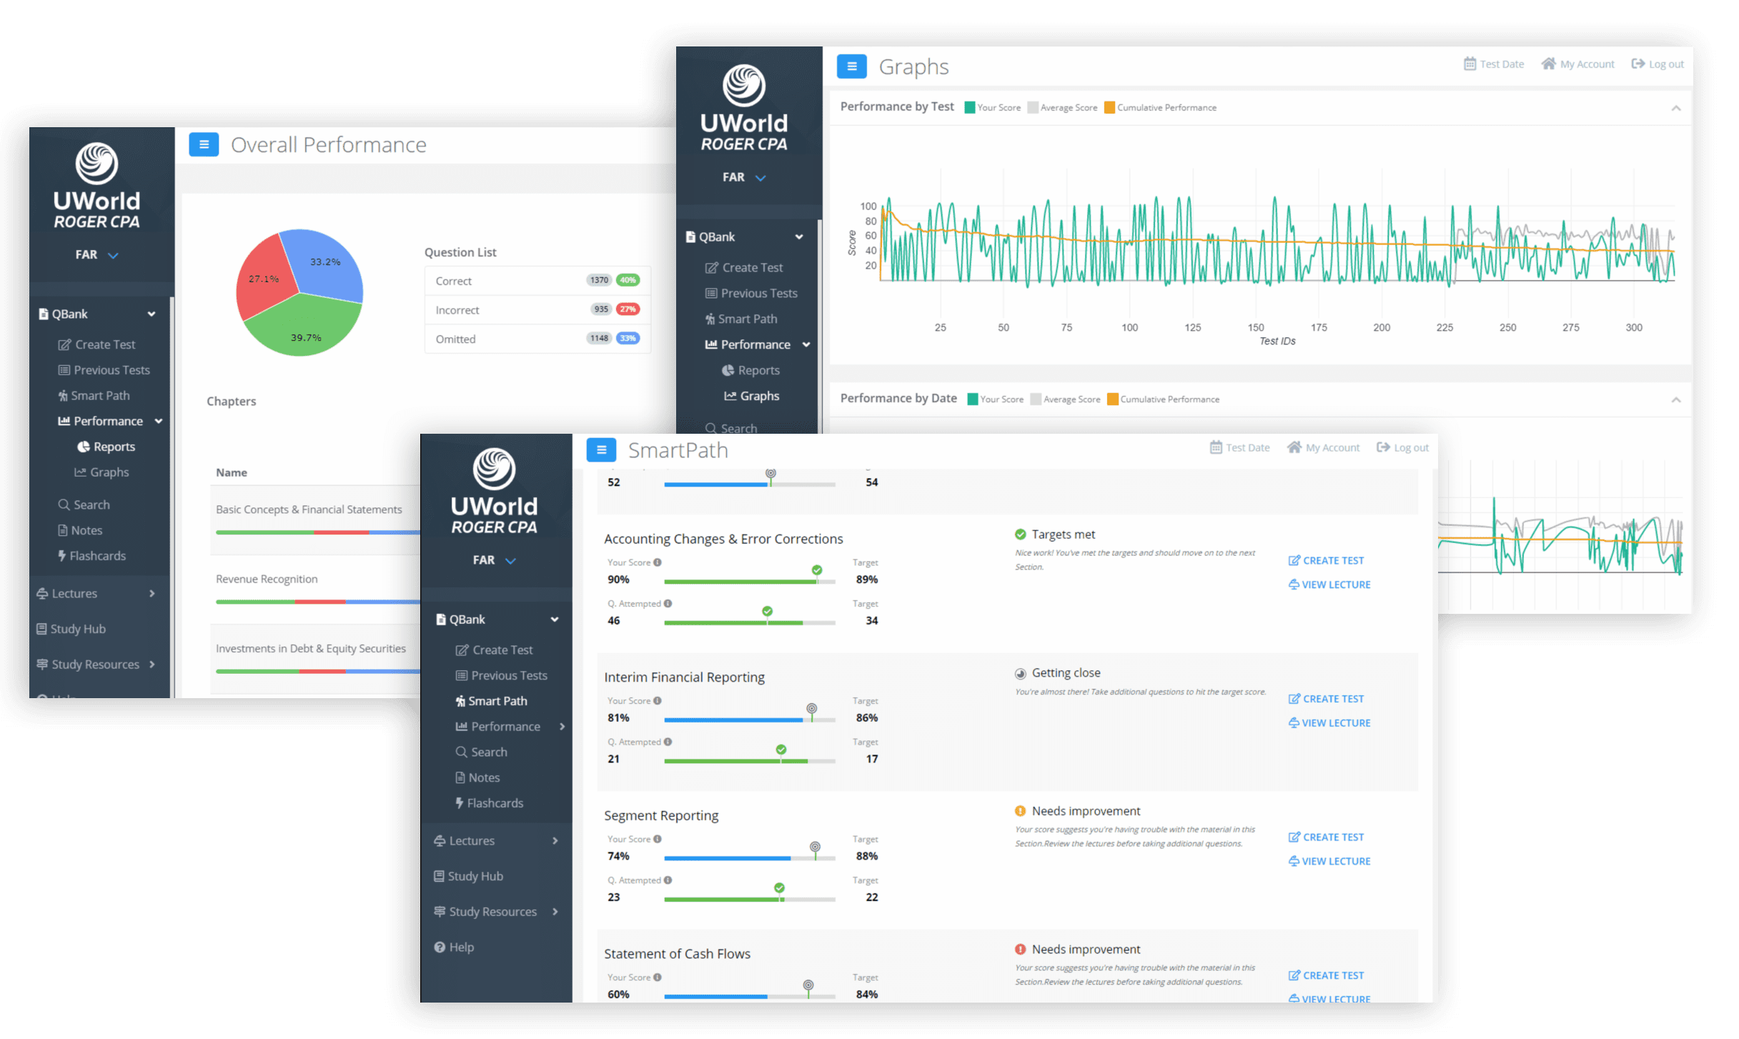Open FAR course dropdown in Graphs sidebar

coord(743,177)
